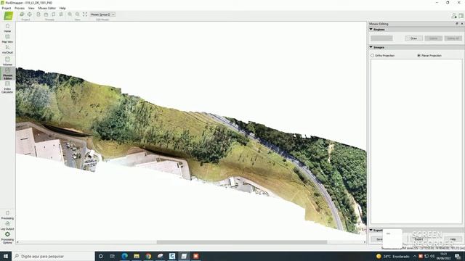The width and height of the screenshot is (465, 261).
Task: Switch to Map View in sidebar
Action: click(x=7, y=38)
